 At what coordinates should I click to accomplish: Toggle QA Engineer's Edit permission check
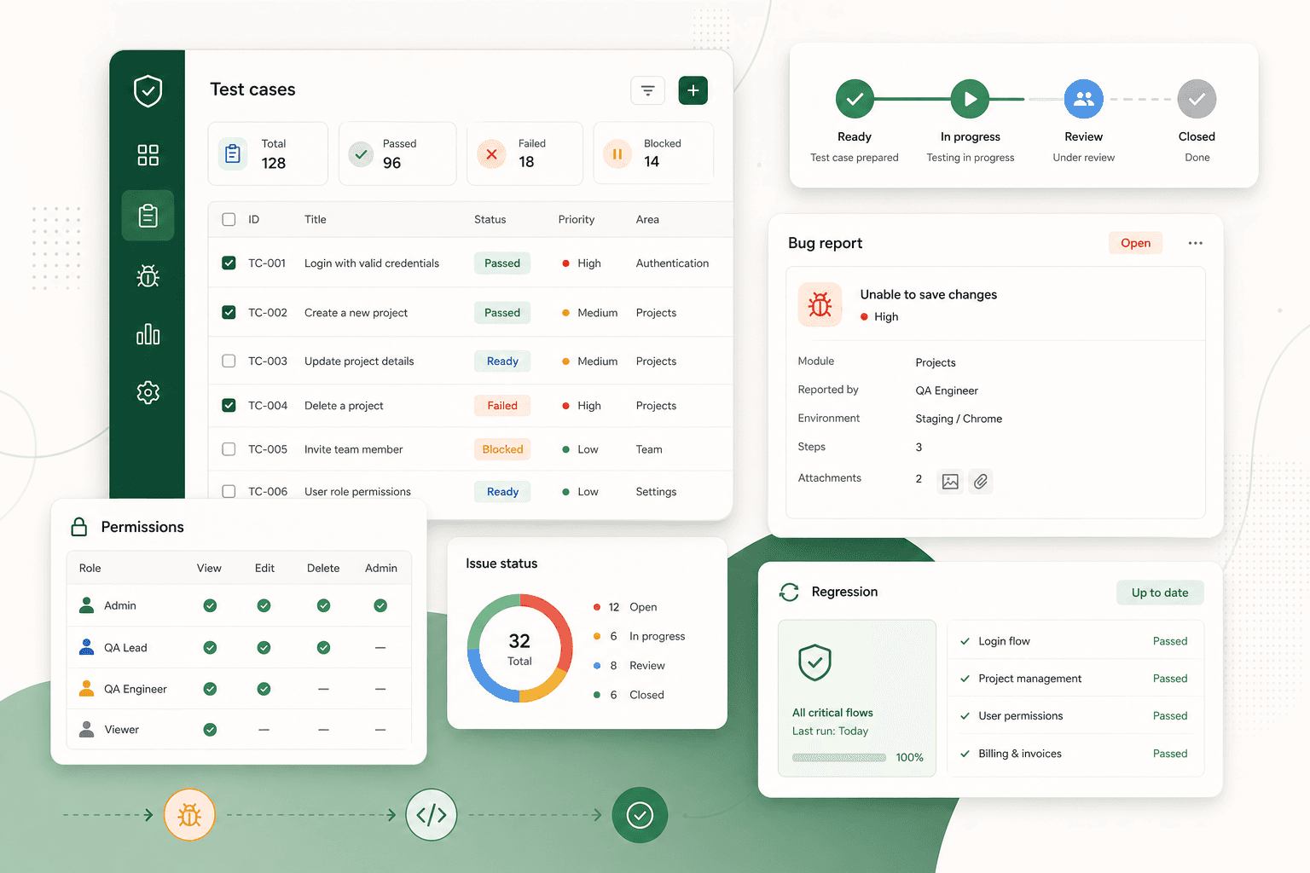(264, 689)
